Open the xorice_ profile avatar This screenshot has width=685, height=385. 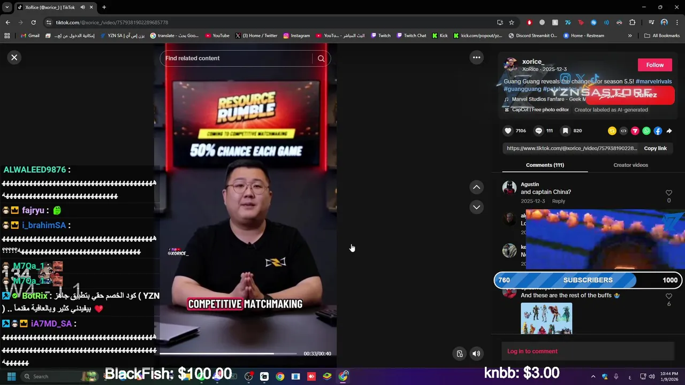tap(511, 65)
